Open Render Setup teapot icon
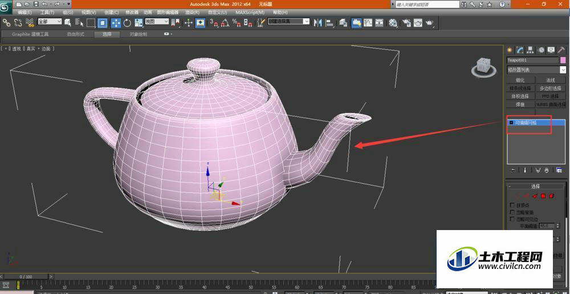The image size is (570, 294). click(x=406, y=23)
